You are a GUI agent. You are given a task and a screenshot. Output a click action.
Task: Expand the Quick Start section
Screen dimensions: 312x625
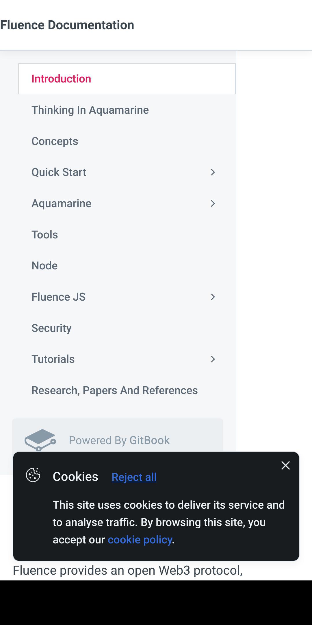(213, 172)
